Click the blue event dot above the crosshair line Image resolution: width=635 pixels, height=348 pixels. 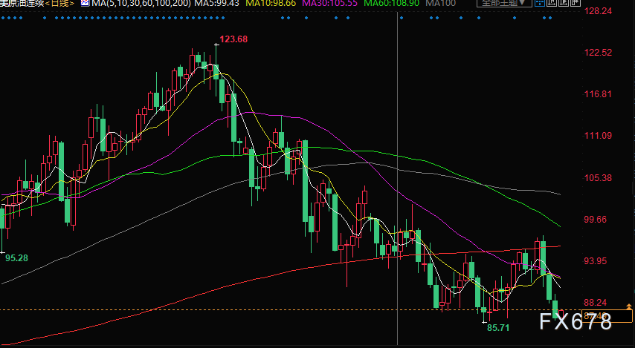pyautogui.click(x=402, y=19)
